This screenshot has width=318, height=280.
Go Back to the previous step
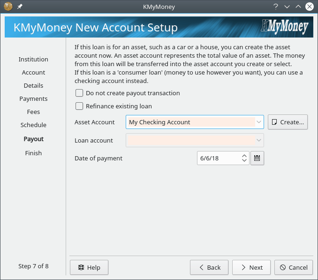click(209, 267)
